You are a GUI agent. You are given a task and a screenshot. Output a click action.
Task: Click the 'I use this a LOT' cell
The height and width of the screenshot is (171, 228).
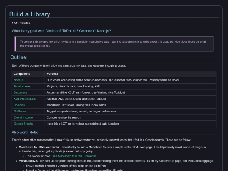point(130,124)
